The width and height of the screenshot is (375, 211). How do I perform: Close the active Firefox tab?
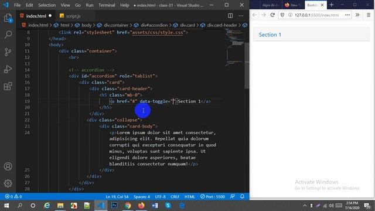322,5
